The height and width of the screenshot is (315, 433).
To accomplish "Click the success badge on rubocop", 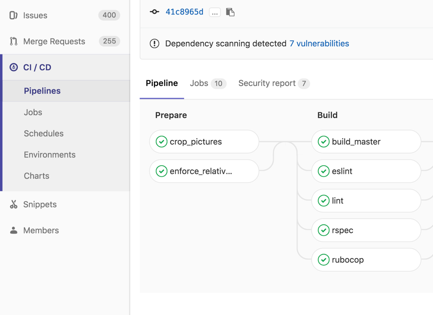I will click(324, 260).
